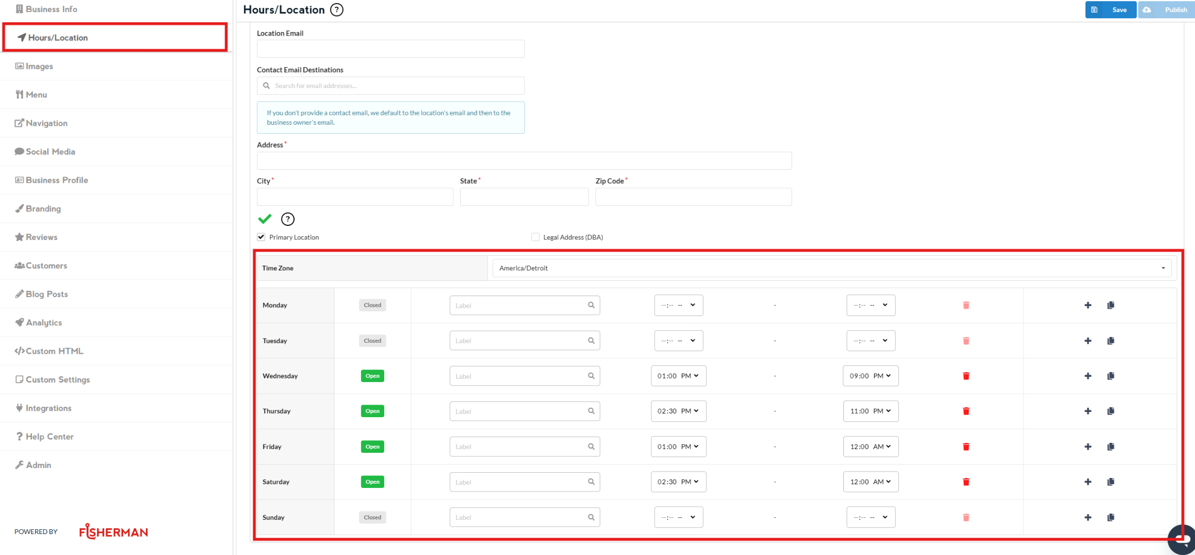The image size is (1195, 555).
Task: Open the Analytics sidebar section
Action: click(x=44, y=322)
